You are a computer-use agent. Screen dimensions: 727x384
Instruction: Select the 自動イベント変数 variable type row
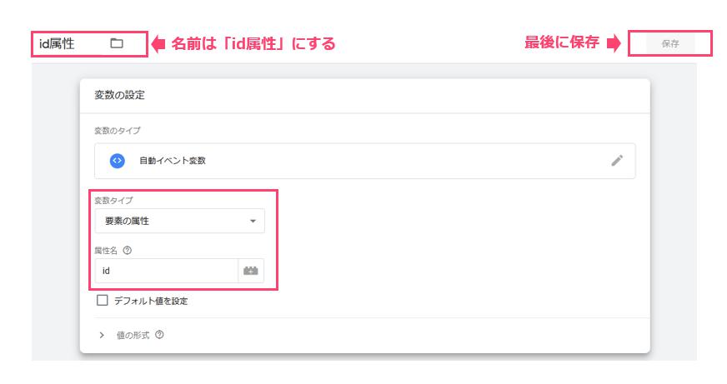coord(365,161)
